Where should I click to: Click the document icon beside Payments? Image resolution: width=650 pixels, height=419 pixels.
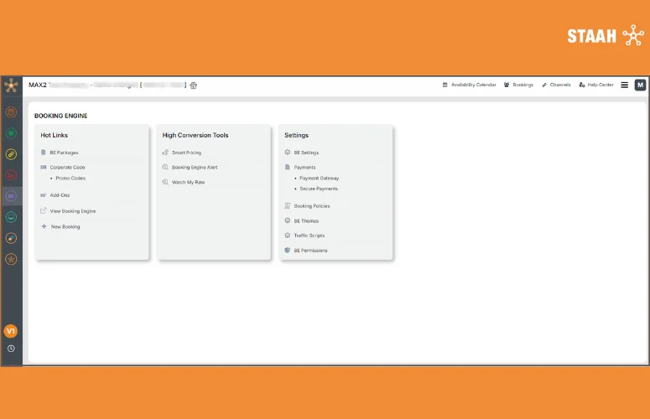(x=288, y=168)
